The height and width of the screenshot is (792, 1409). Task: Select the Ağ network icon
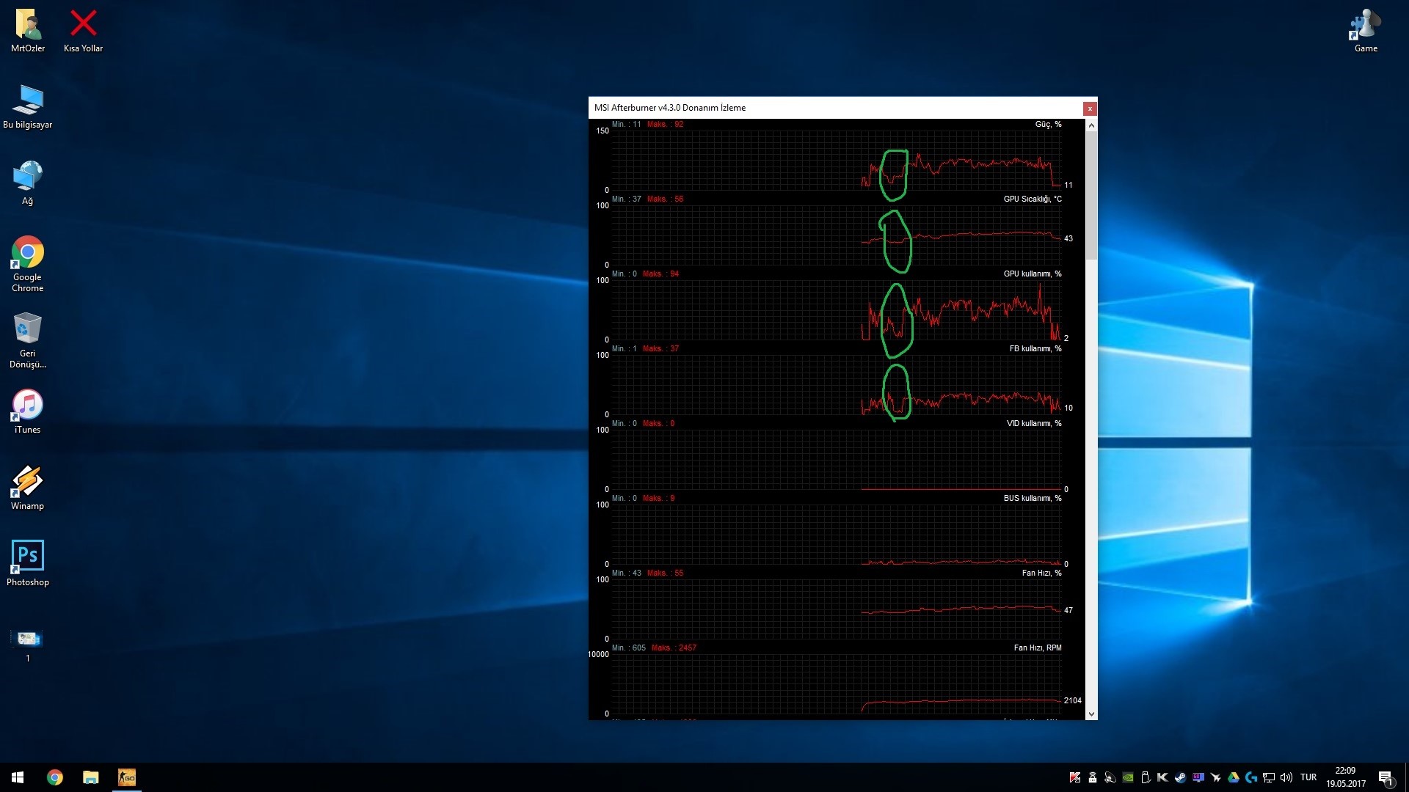point(28,183)
